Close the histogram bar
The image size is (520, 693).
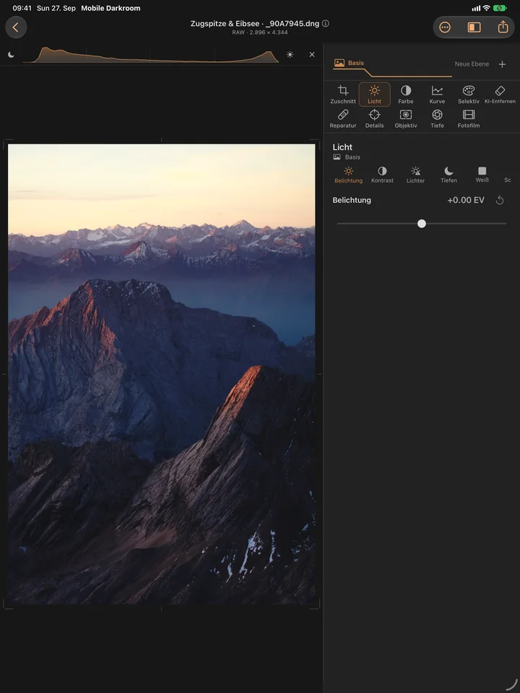[312, 54]
